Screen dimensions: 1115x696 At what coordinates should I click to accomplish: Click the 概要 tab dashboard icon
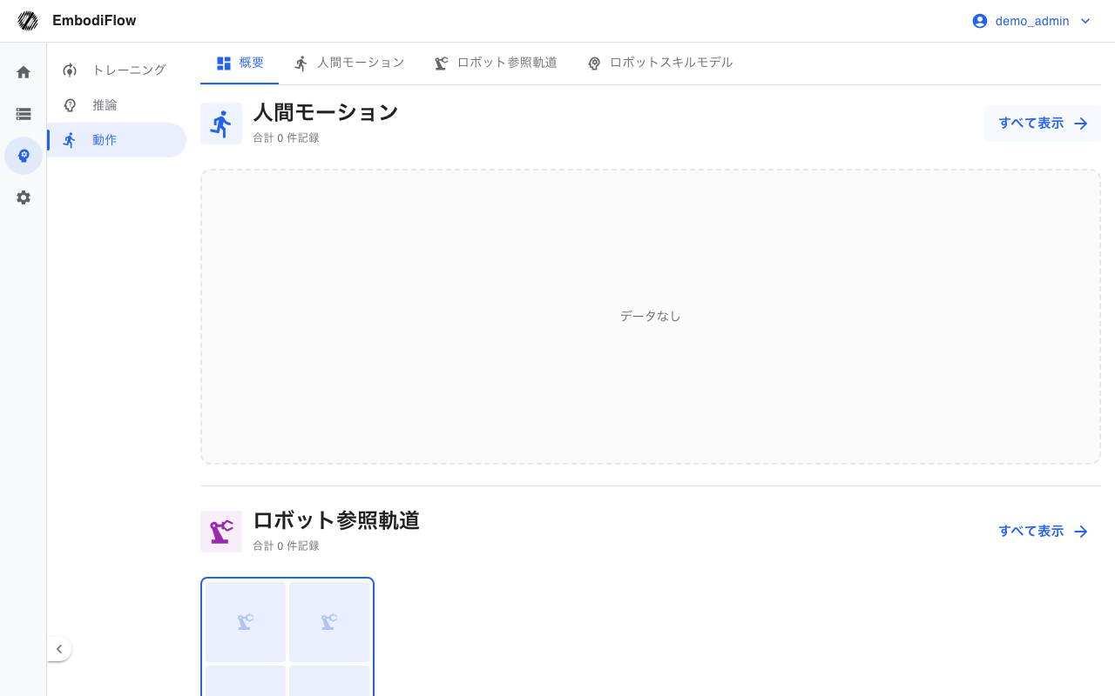224,64
